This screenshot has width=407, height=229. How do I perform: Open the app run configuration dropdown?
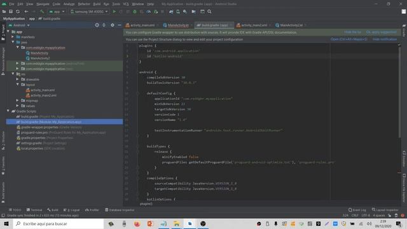[57, 11]
